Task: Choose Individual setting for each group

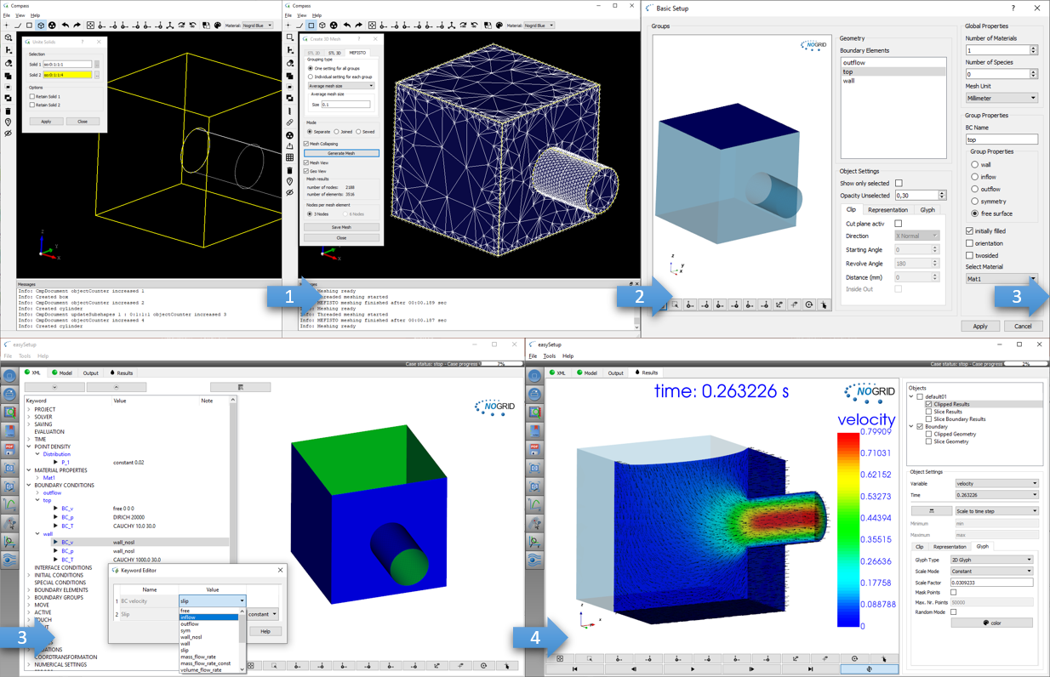Action: [x=311, y=77]
